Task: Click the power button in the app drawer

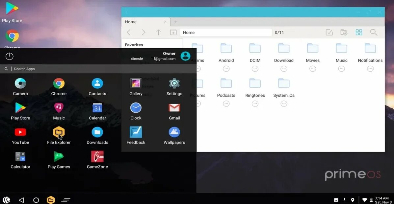Action: pyautogui.click(x=9, y=56)
